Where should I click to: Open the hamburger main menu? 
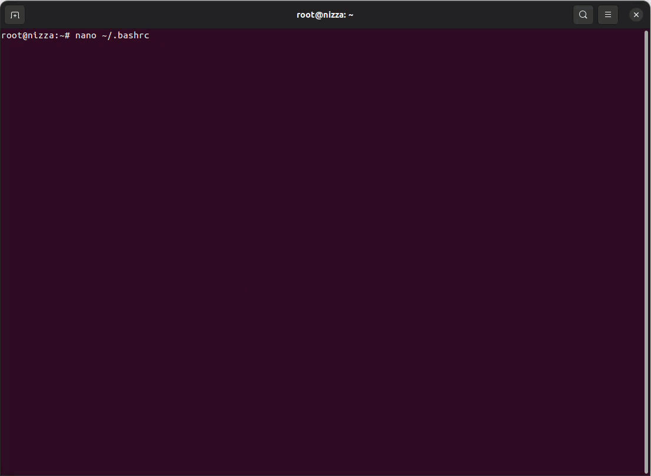608,15
